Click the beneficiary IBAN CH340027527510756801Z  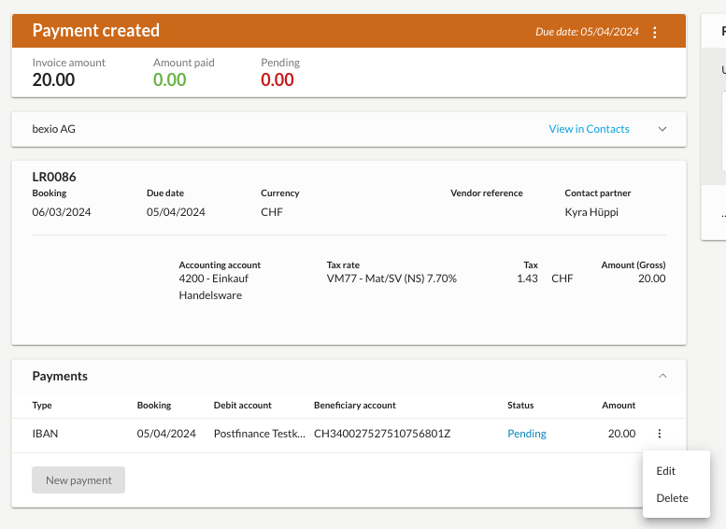pyautogui.click(x=382, y=434)
